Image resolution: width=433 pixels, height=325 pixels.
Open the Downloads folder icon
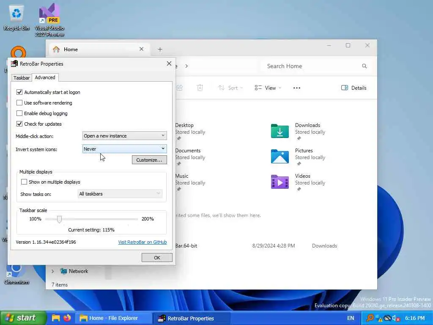pyautogui.click(x=280, y=131)
